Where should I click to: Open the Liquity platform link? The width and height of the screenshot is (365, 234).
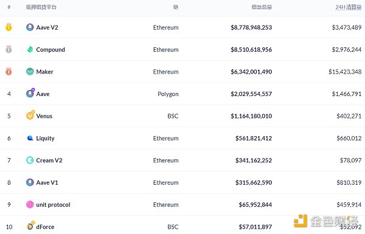45,139
